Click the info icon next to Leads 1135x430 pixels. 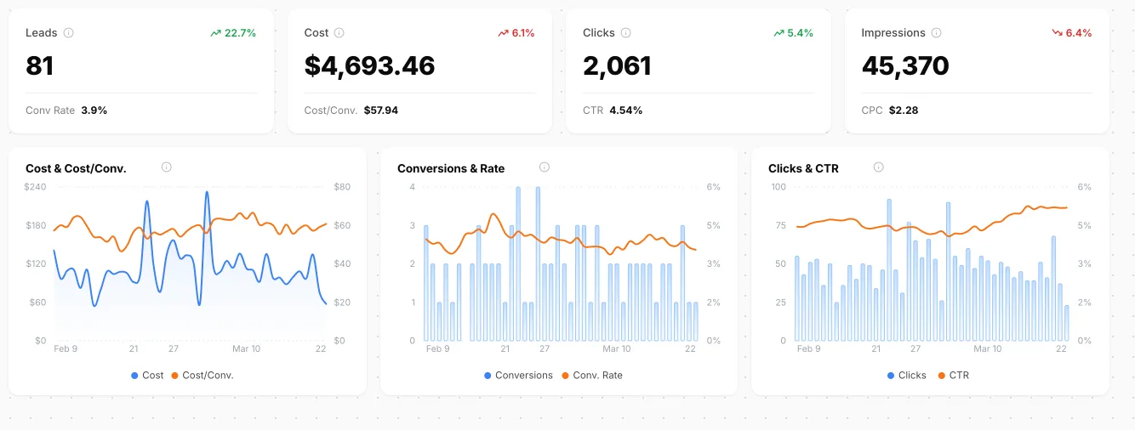[69, 33]
